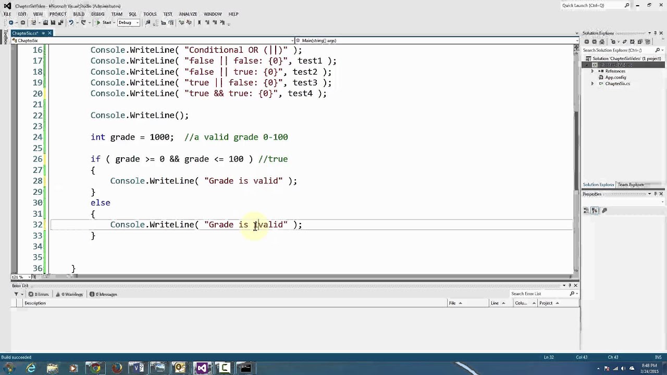667x375 pixels.
Task: Toggle the 0 Warnings filter
Action: coord(69,294)
